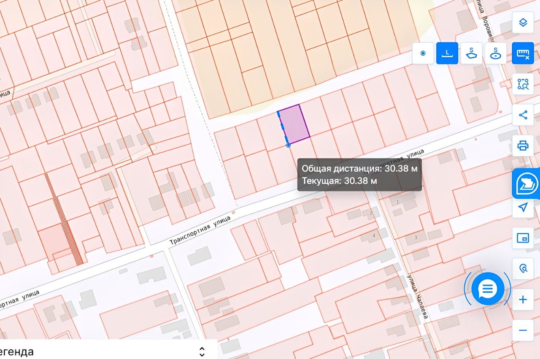The height and width of the screenshot is (359, 540).
Task: Select the circle area measurement tool
Action: [496, 54]
